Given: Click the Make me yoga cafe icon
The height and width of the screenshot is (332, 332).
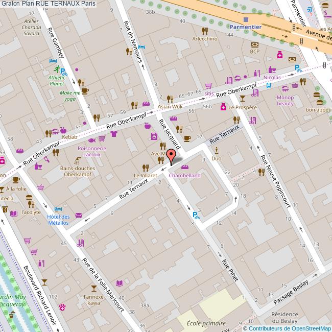Looking at the screenshot, I should 84,91.
